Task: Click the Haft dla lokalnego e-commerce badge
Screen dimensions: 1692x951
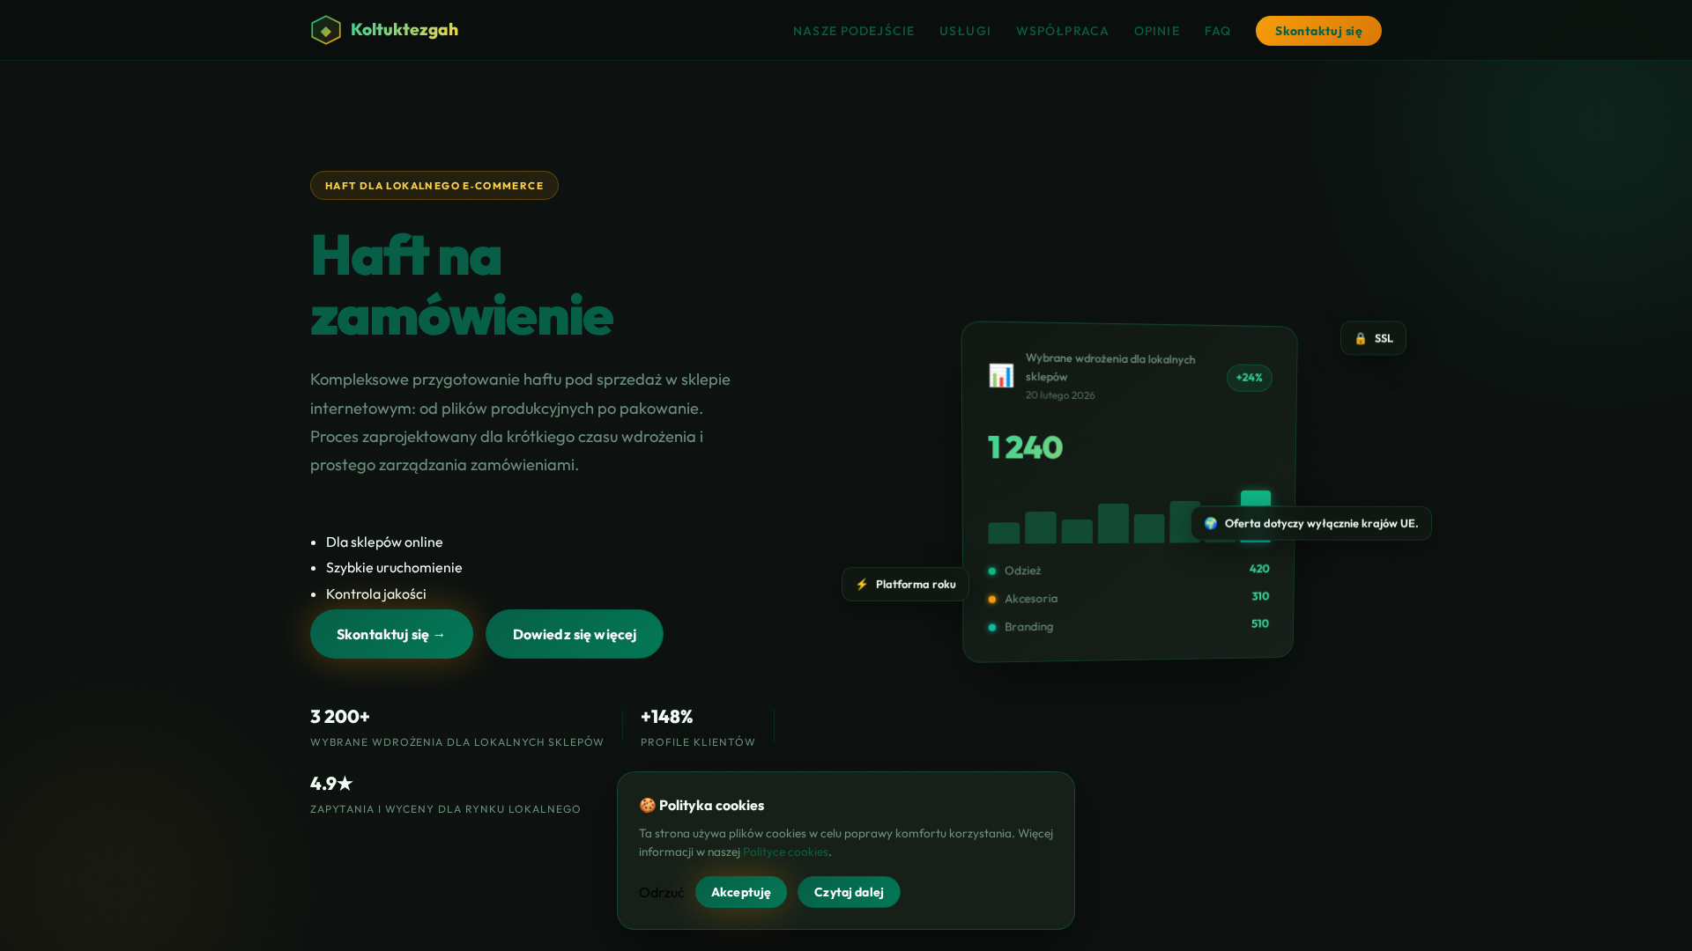Action: [x=434, y=186]
